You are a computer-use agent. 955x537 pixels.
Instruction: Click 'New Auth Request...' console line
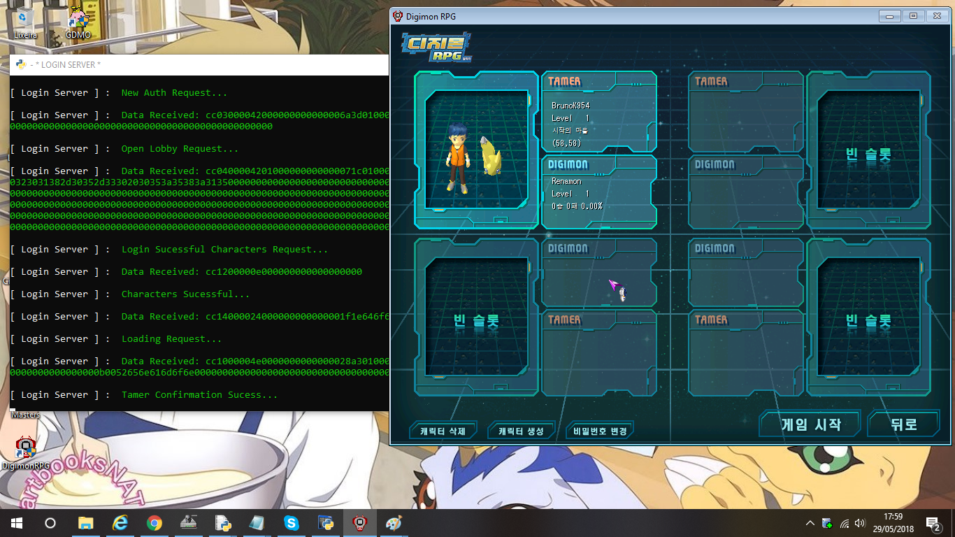click(174, 93)
